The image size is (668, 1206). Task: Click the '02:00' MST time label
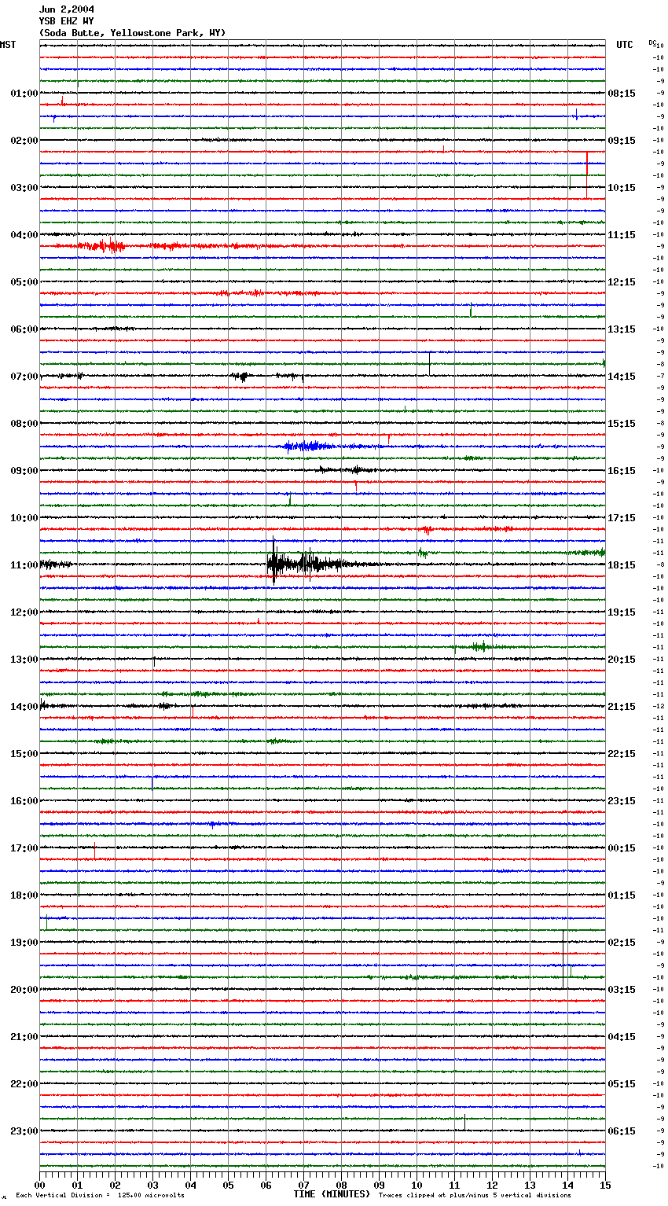(x=24, y=141)
